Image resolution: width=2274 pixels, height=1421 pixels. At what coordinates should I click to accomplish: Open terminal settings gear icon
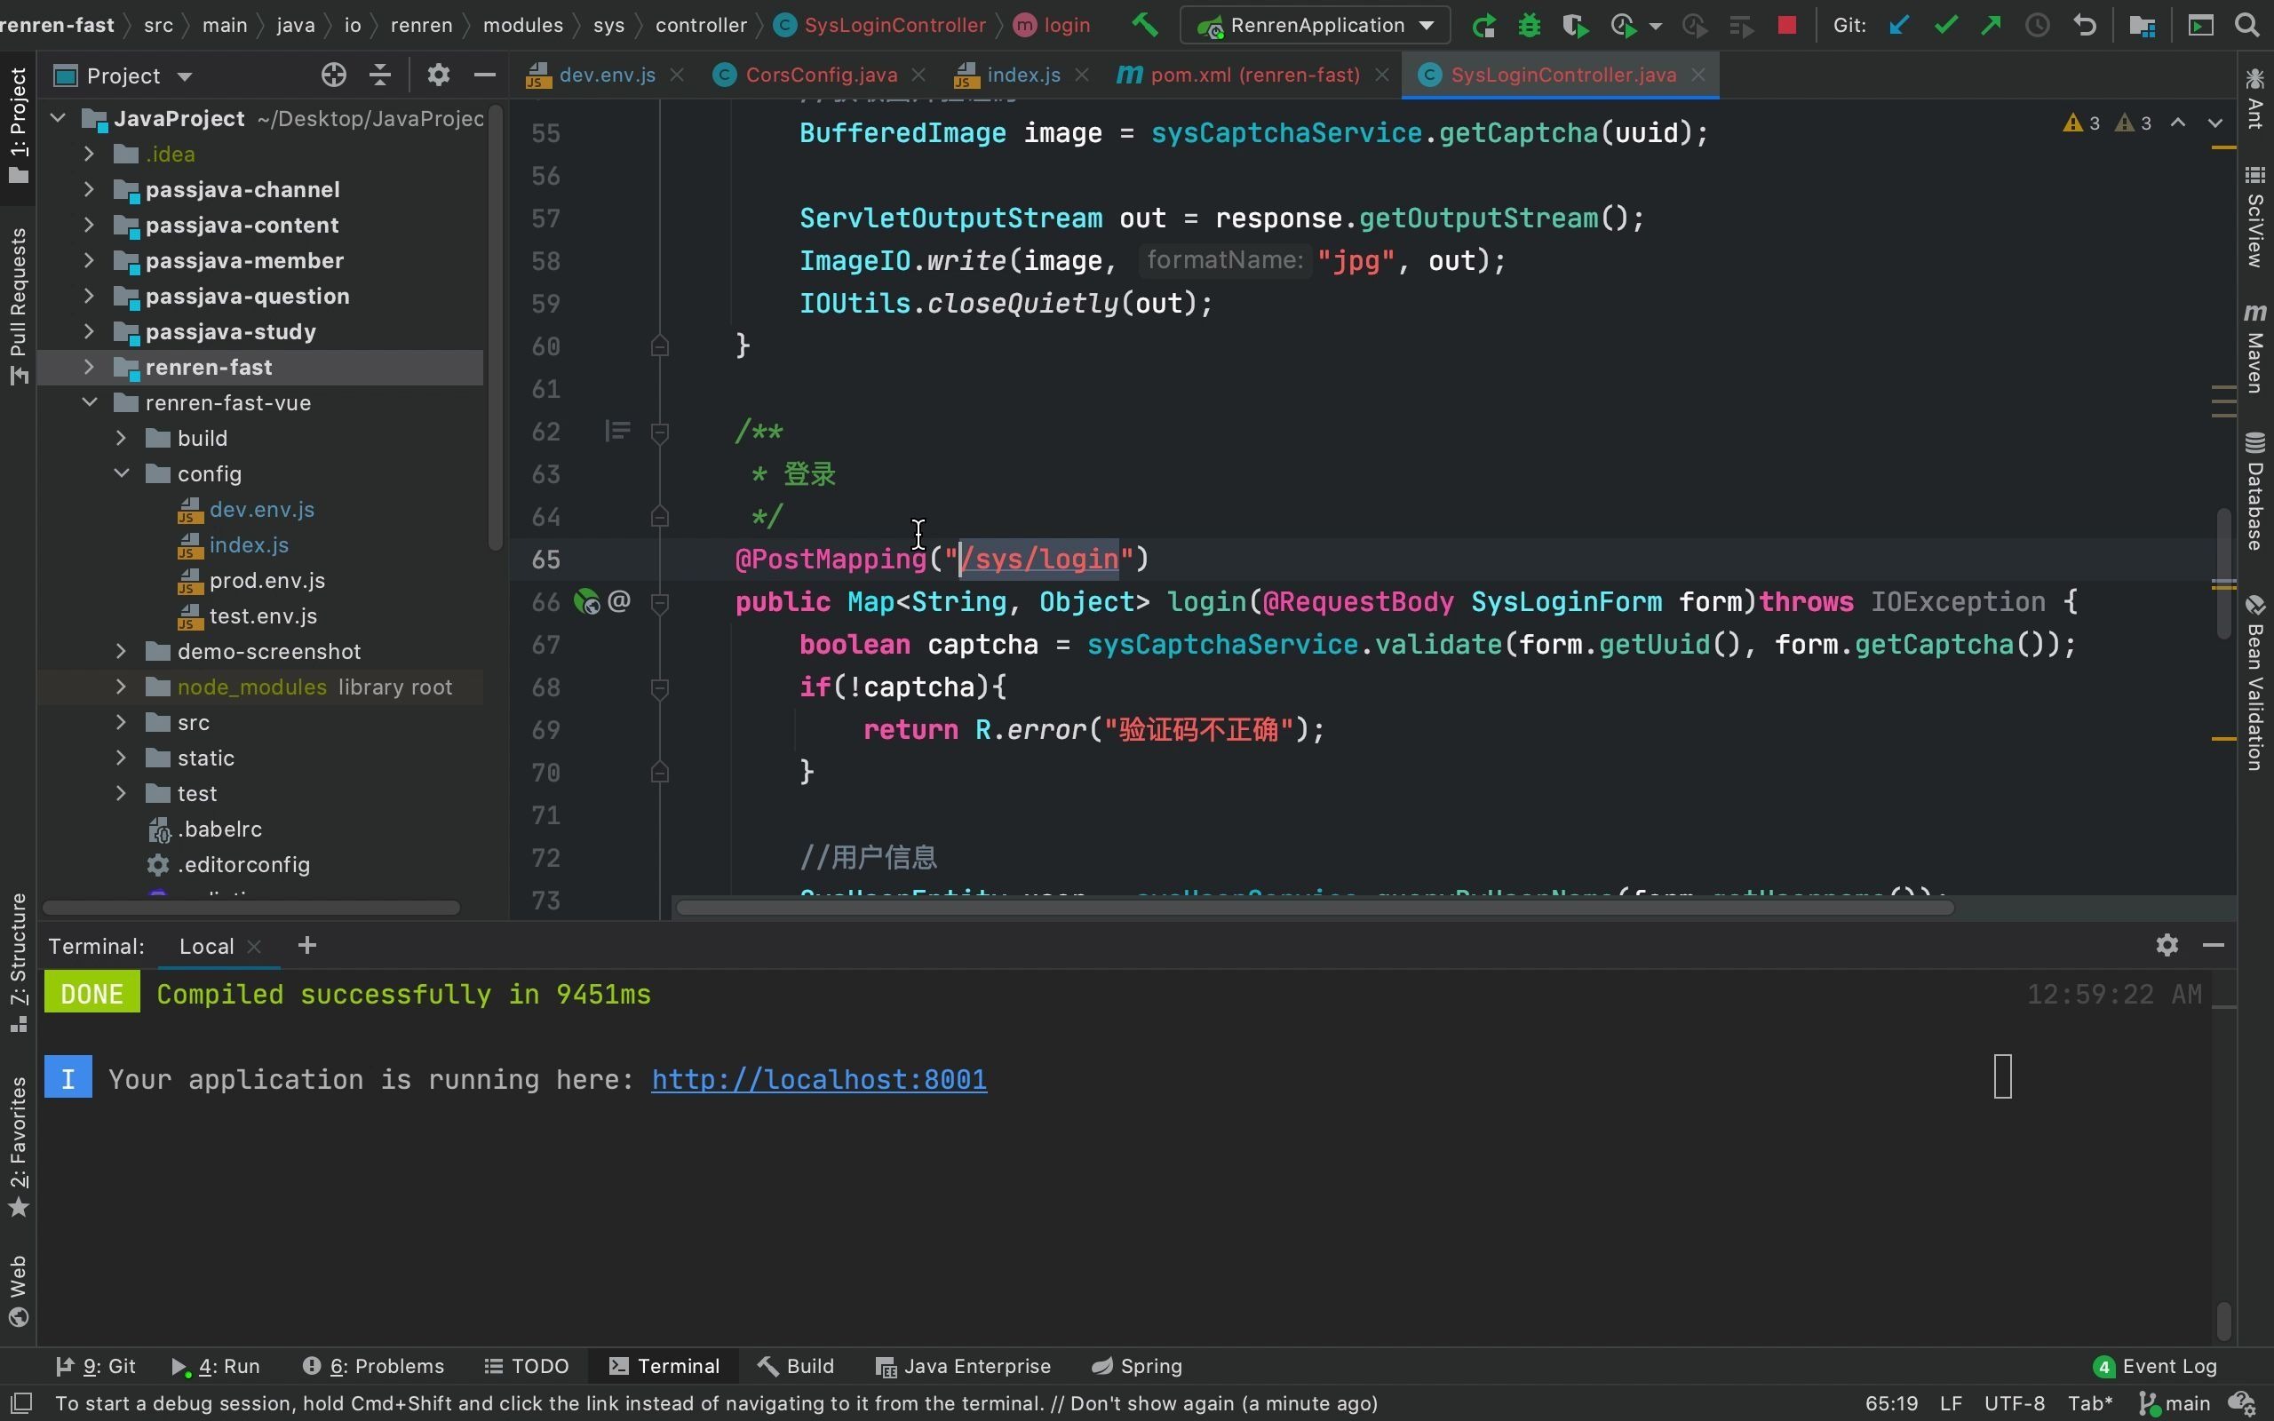click(x=2167, y=944)
